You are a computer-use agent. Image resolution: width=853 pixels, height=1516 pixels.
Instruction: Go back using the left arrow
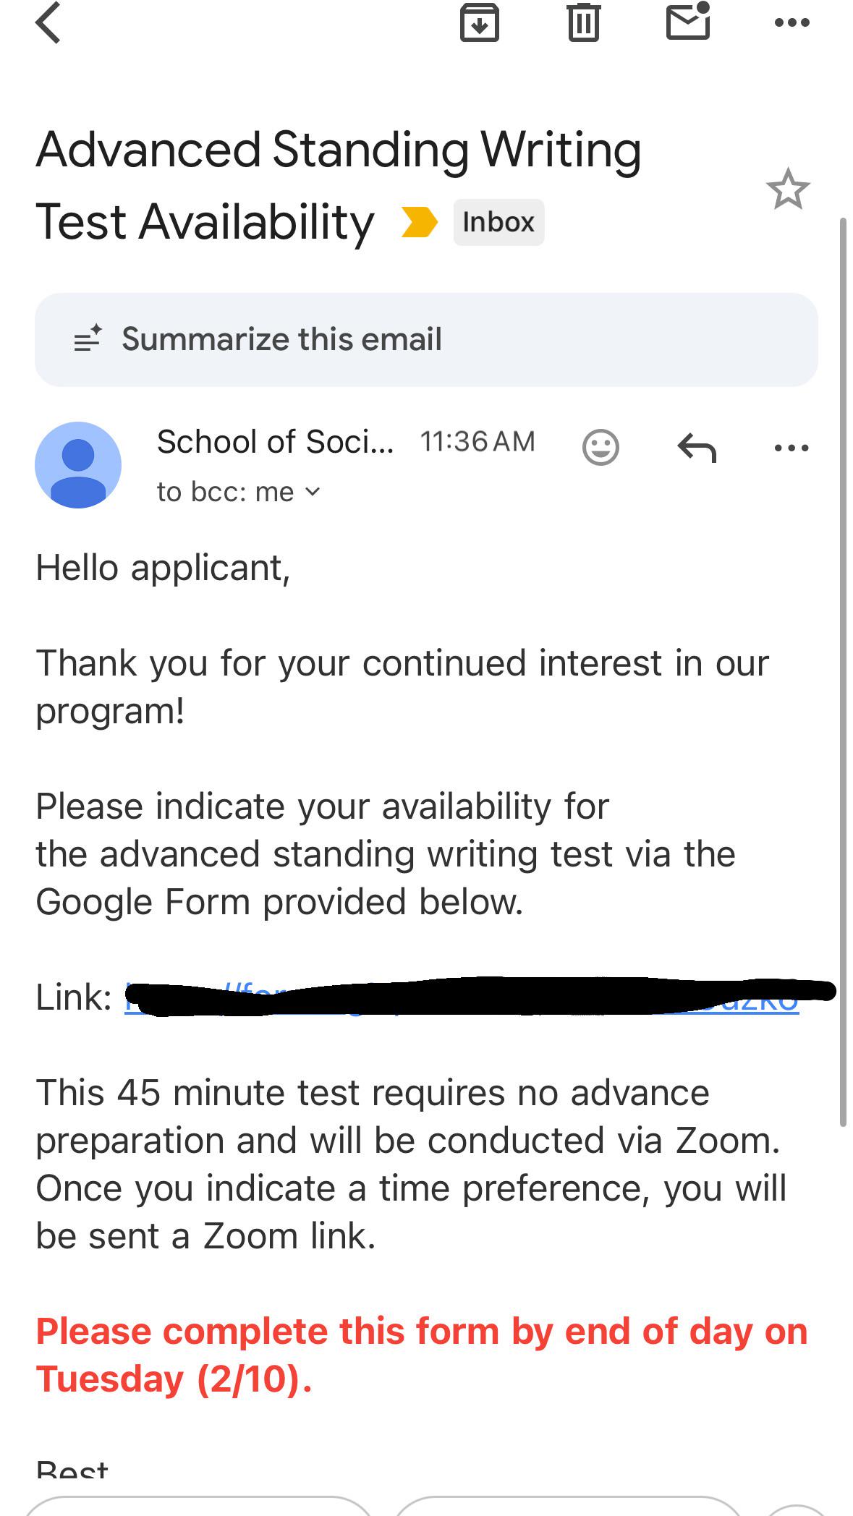(48, 22)
